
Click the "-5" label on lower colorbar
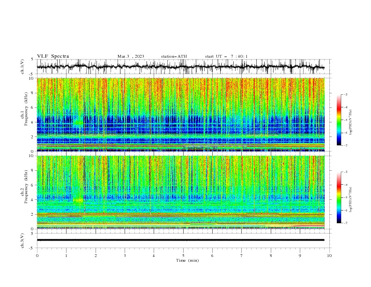pyautogui.click(x=345, y=197)
